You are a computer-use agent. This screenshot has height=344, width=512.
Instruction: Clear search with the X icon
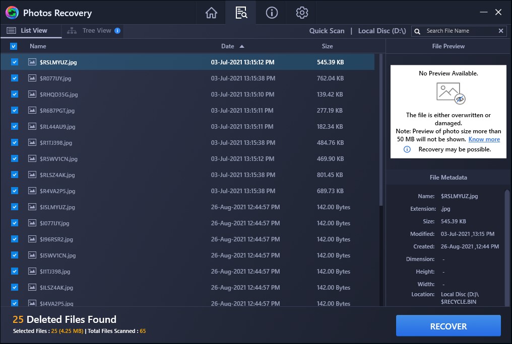[501, 31]
